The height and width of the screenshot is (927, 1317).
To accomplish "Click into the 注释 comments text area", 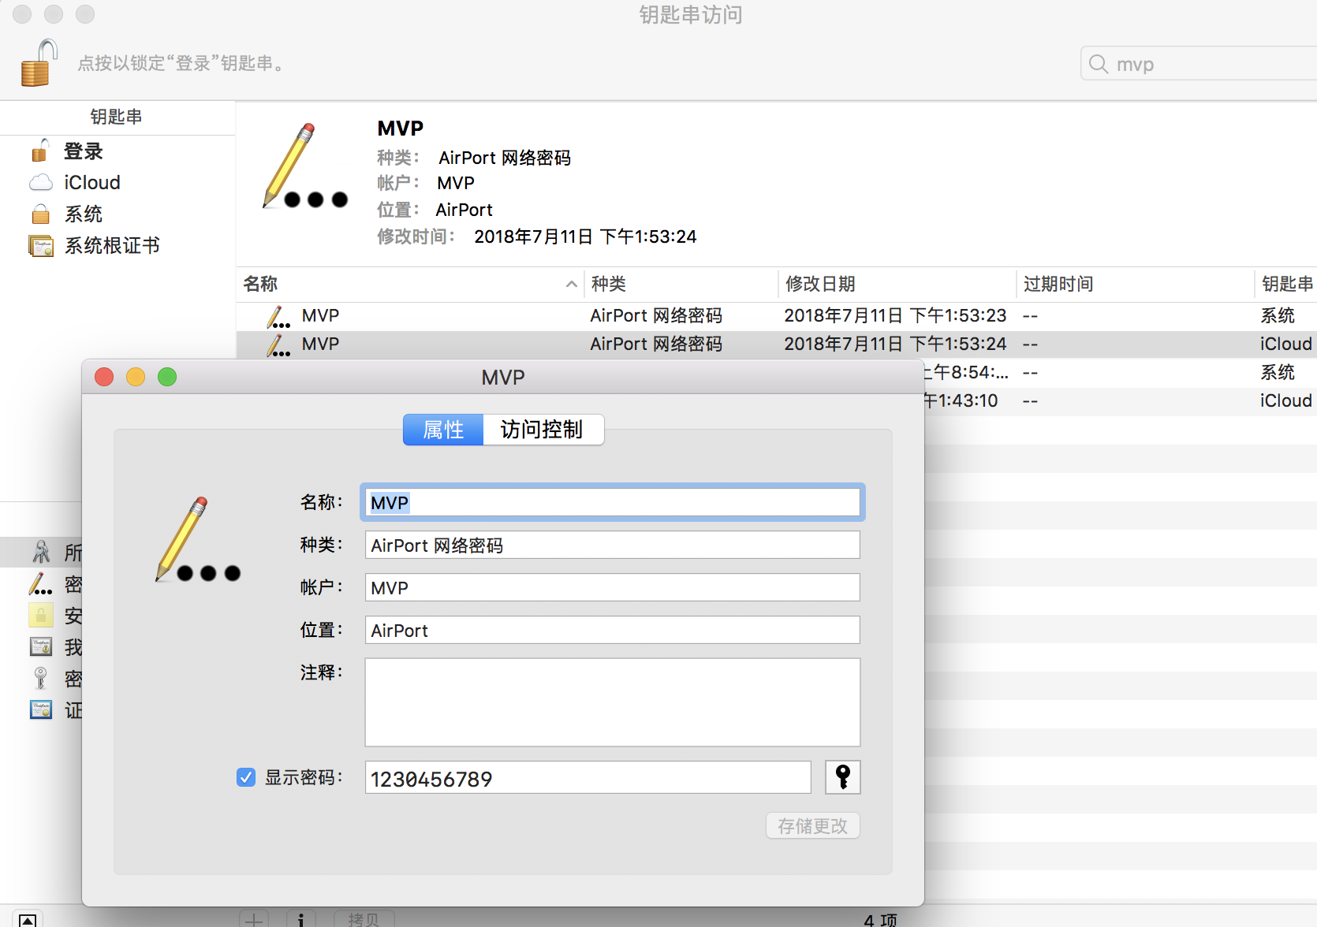I will 612,702.
